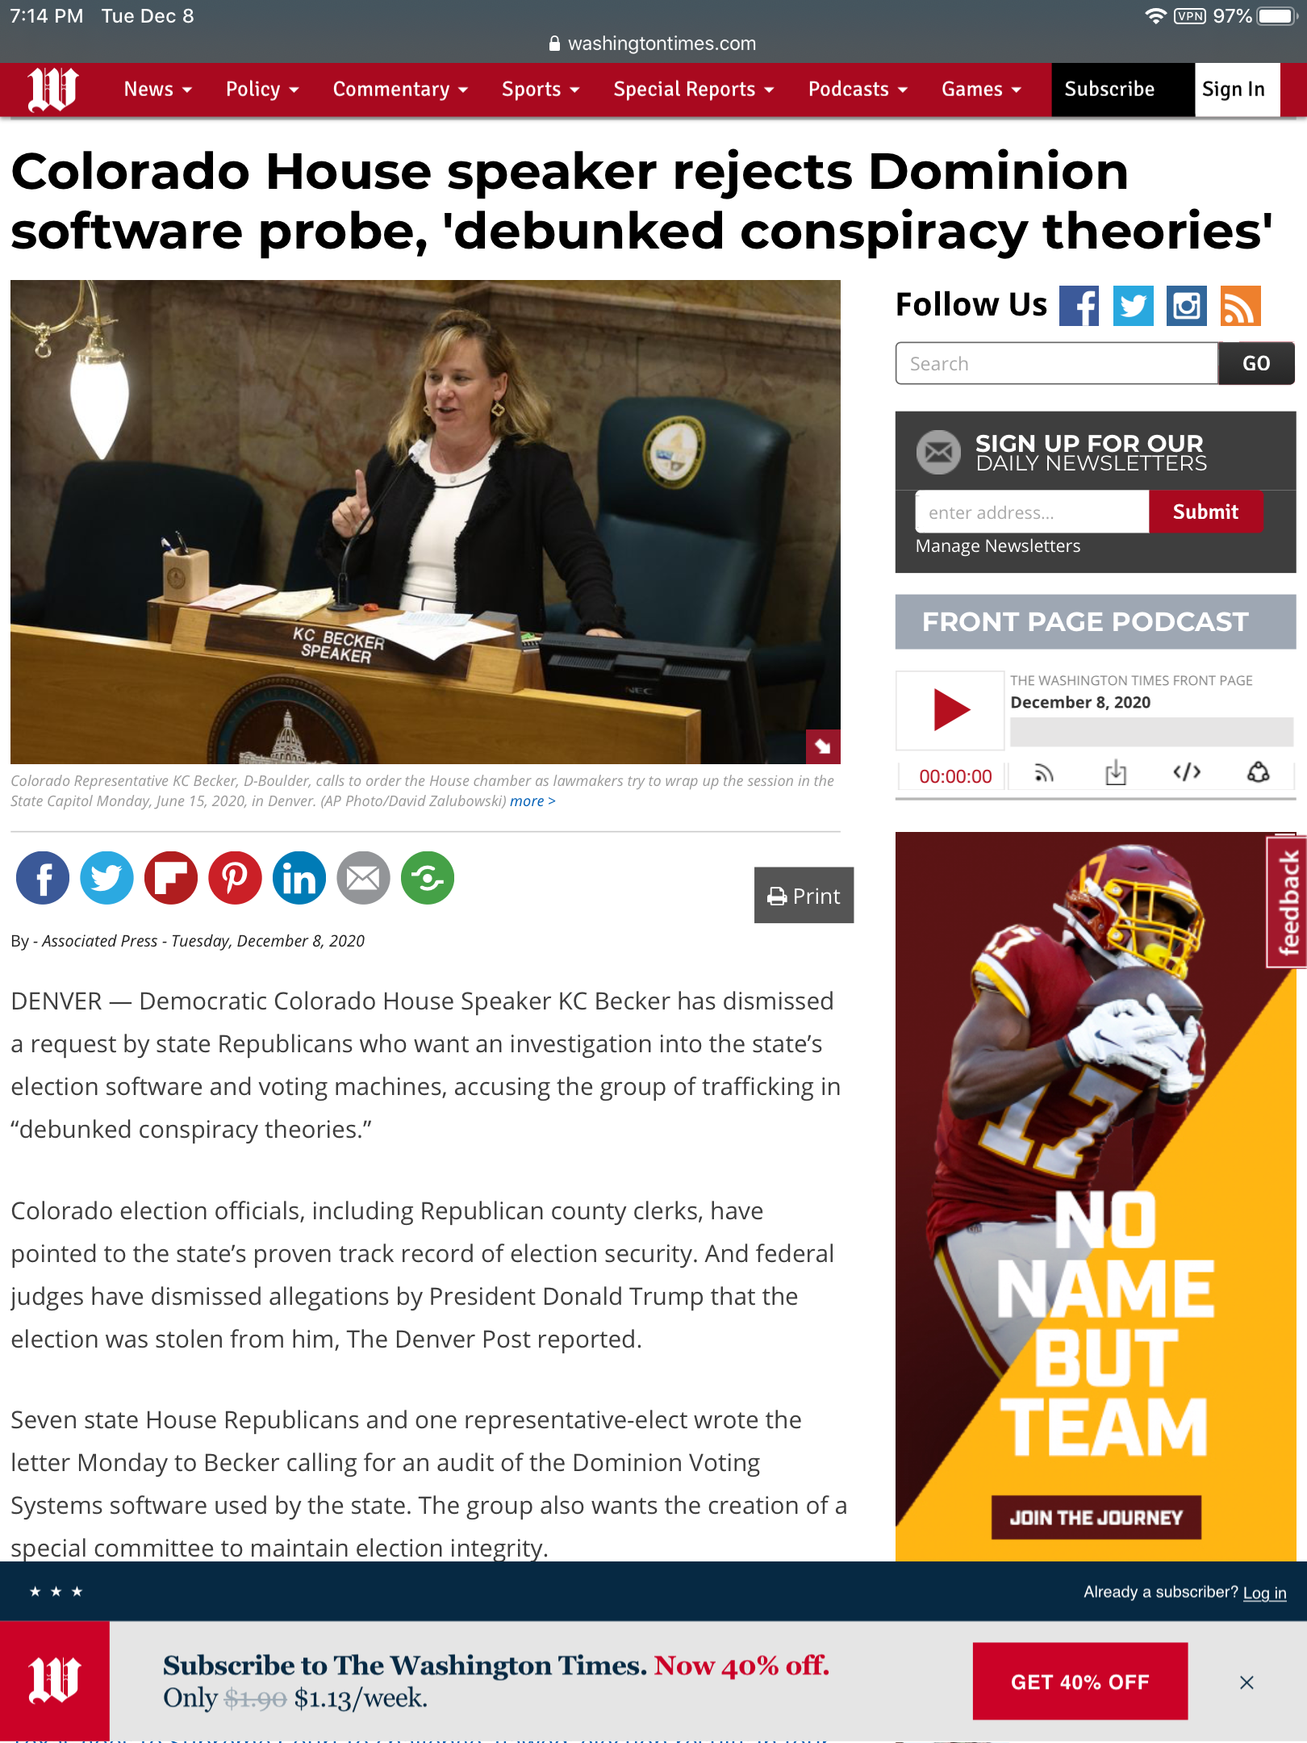Screen dimensions: 1307x1743
Task: Open podcast embed code icon
Action: pos(1187,773)
